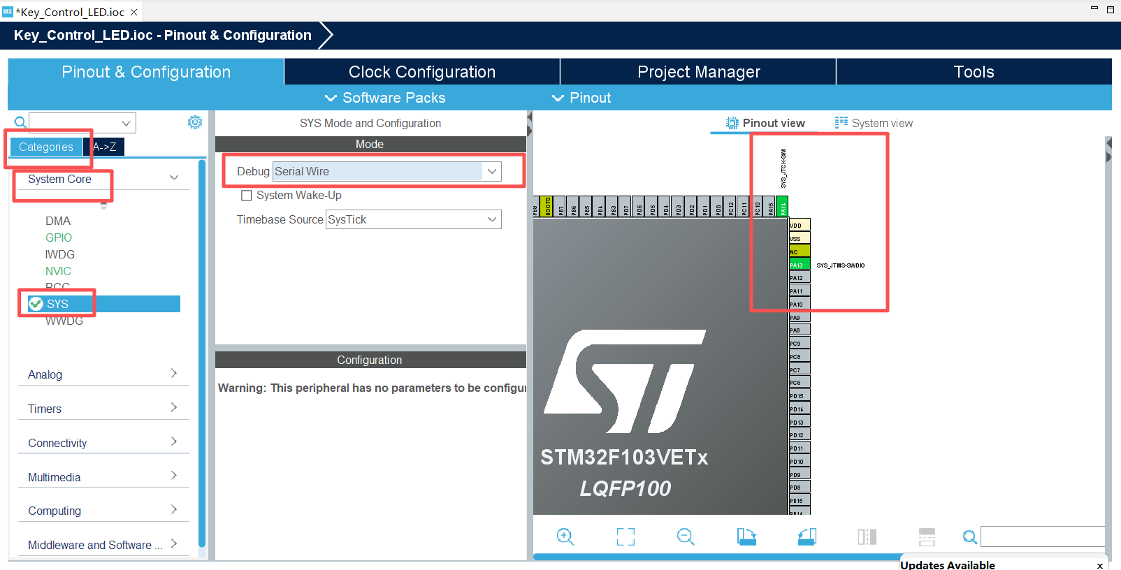
Task: Open the Tools tab
Action: tap(974, 72)
